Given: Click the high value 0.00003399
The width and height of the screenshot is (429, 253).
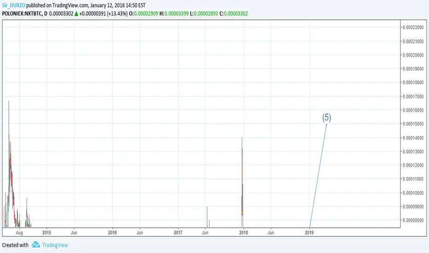Looking at the screenshot, I should coord(176,13).
